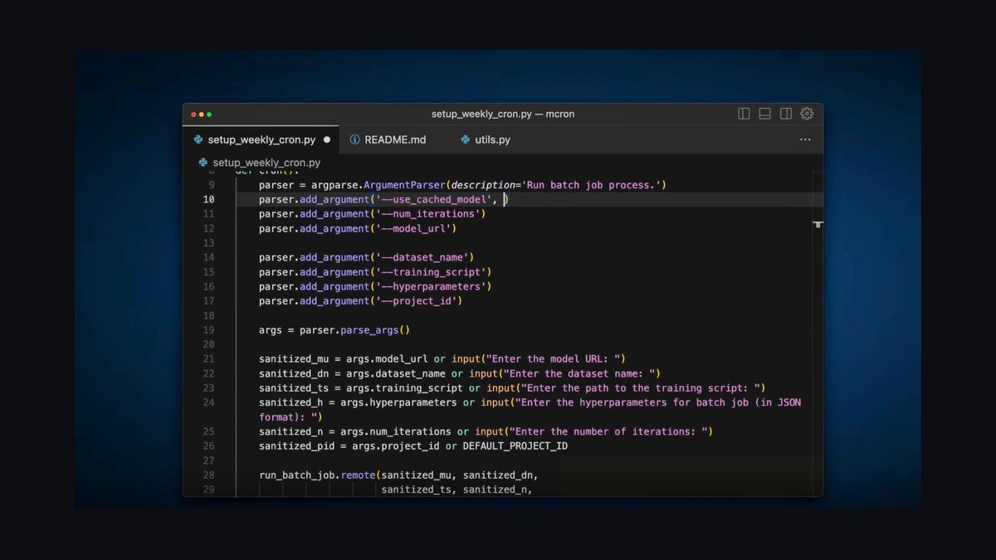The width and height of the screenshot is (996, 560).
Task: Click "Enter the number of iterations: " string
Action: (608, 431)
